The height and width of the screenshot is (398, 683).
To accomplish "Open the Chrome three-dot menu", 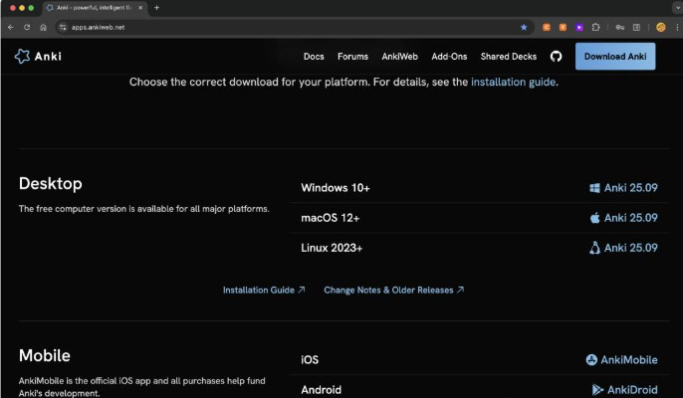I will 677,27.
